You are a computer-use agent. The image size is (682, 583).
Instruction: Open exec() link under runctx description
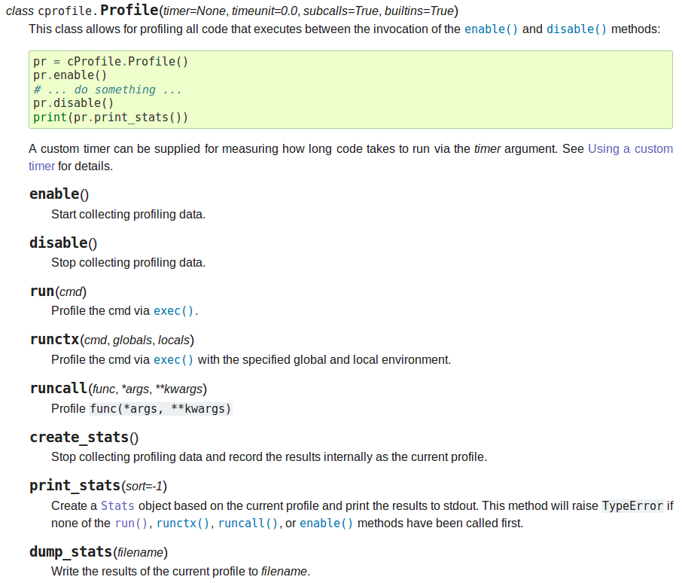(x=174, y=360)
